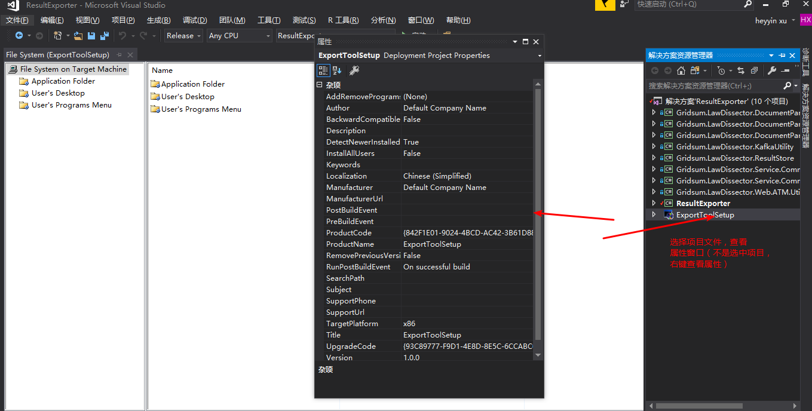
Task: Toggle Categorized view in Properties panel
Action: (x=323, y=70)
